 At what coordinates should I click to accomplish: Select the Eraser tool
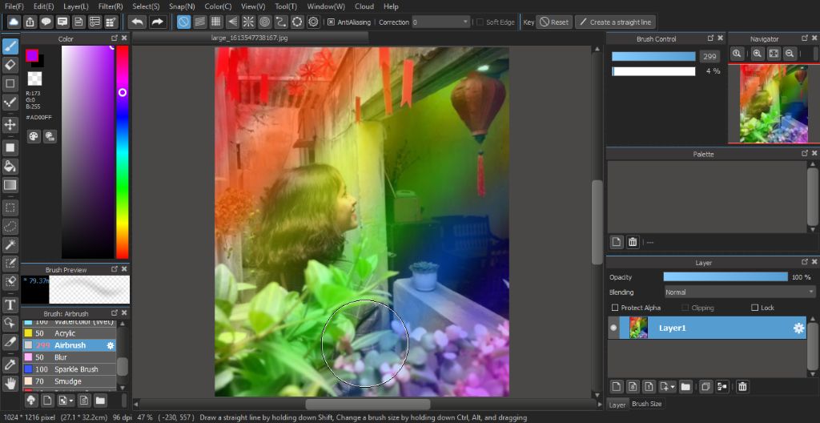(x=10, y=65)
